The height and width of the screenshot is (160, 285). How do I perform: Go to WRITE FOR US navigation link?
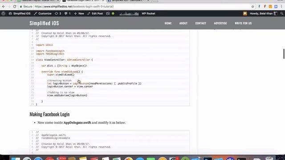[243, 23]
